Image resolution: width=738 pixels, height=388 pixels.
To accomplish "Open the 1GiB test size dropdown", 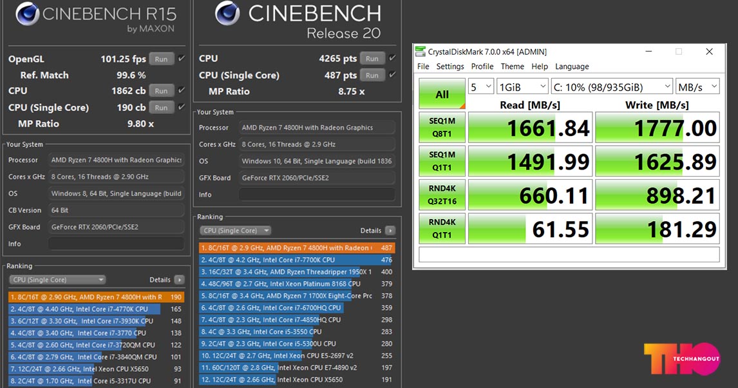I will (x=522, y=86).
